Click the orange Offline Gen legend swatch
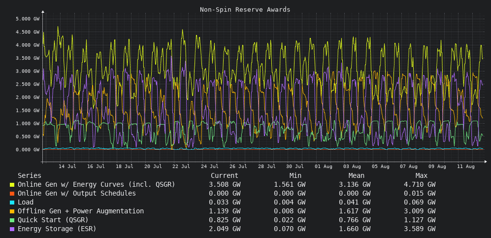This screenshot has width=491, height=238. click(12, 211)
